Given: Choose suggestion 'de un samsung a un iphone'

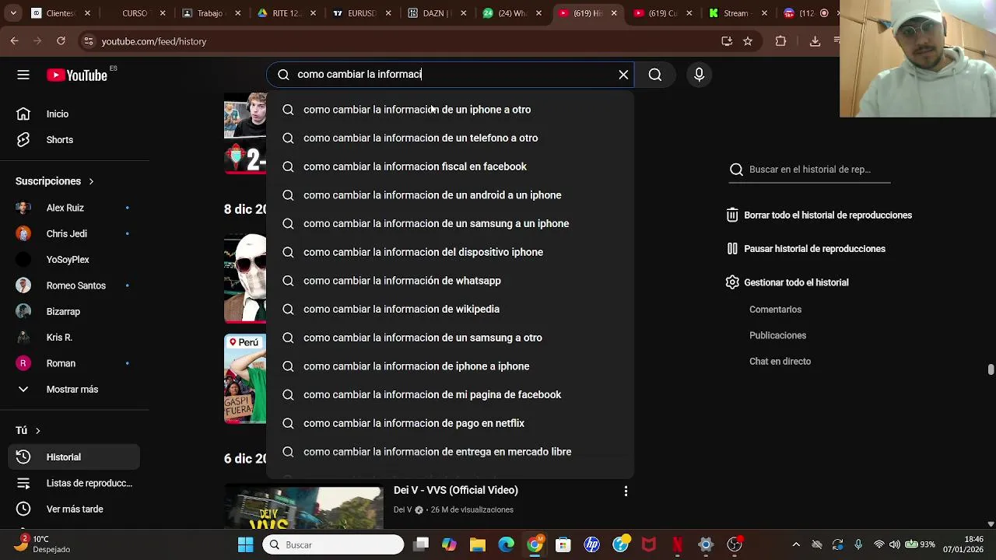Looking at the screenshot, I should pyautogui.click(x=451, y=224).
